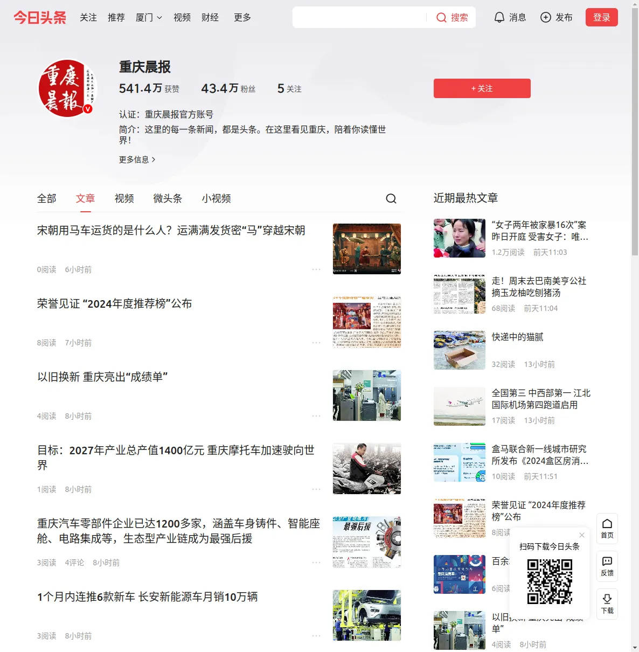Open more options for 以旧换新 article
Viewport: 639px width, 652px height.
coord(316,416)
